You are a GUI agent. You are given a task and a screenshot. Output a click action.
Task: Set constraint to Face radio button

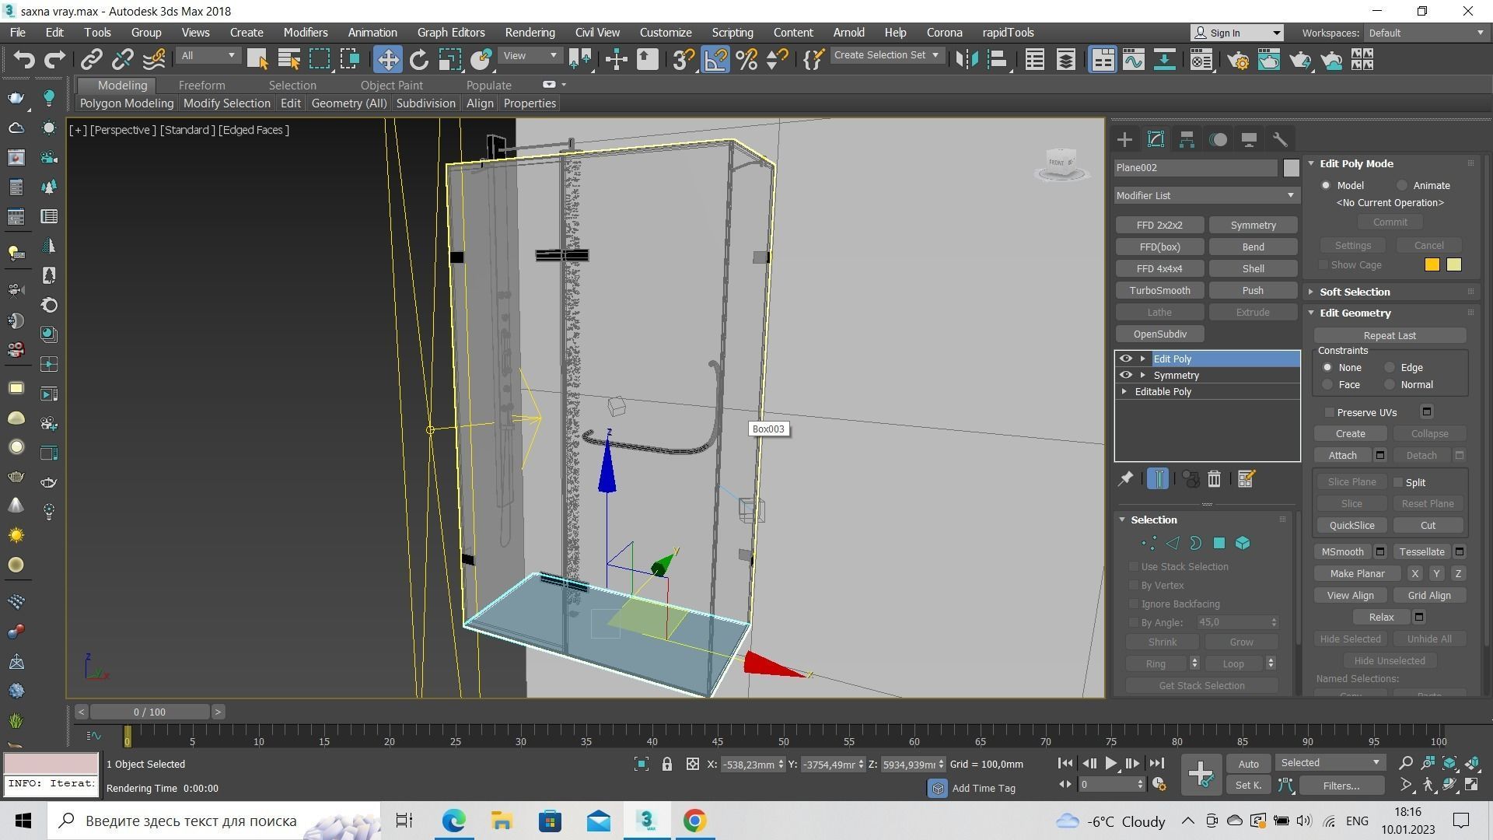point(1327,384)
